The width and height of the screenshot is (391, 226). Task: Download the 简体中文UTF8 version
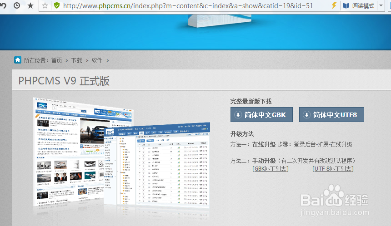[x=331, y=115]
